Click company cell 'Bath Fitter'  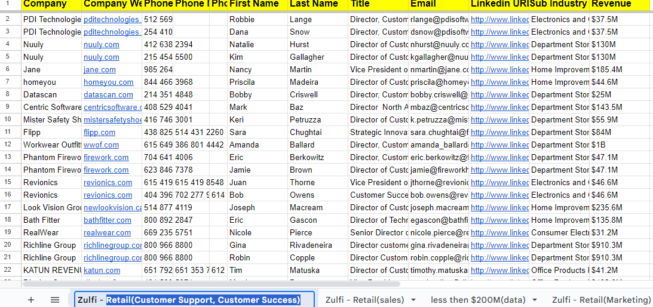[51, 220]
